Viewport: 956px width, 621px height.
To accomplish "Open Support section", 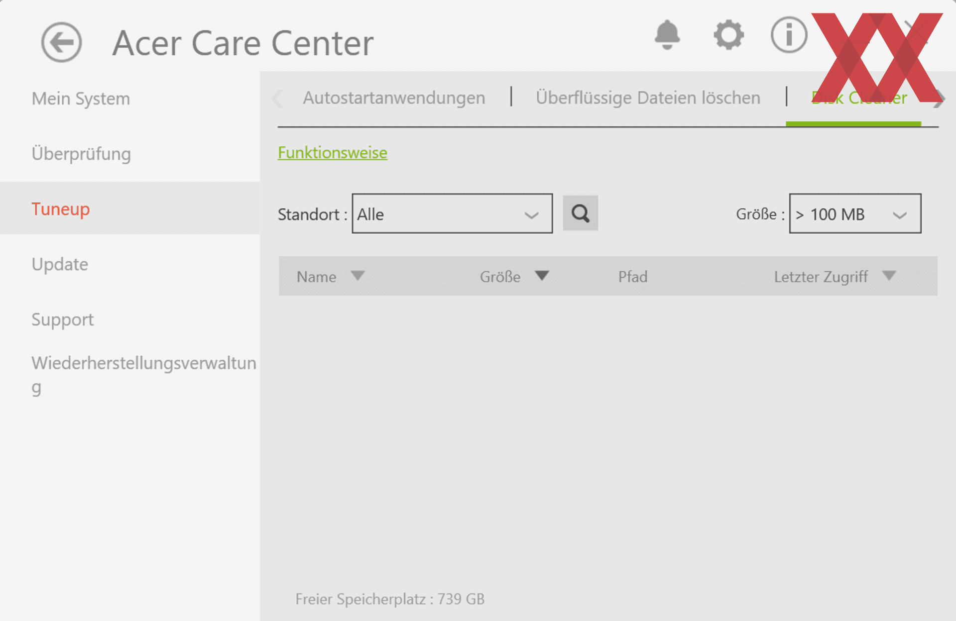I will pyautogui.click(x=62, y=319).
